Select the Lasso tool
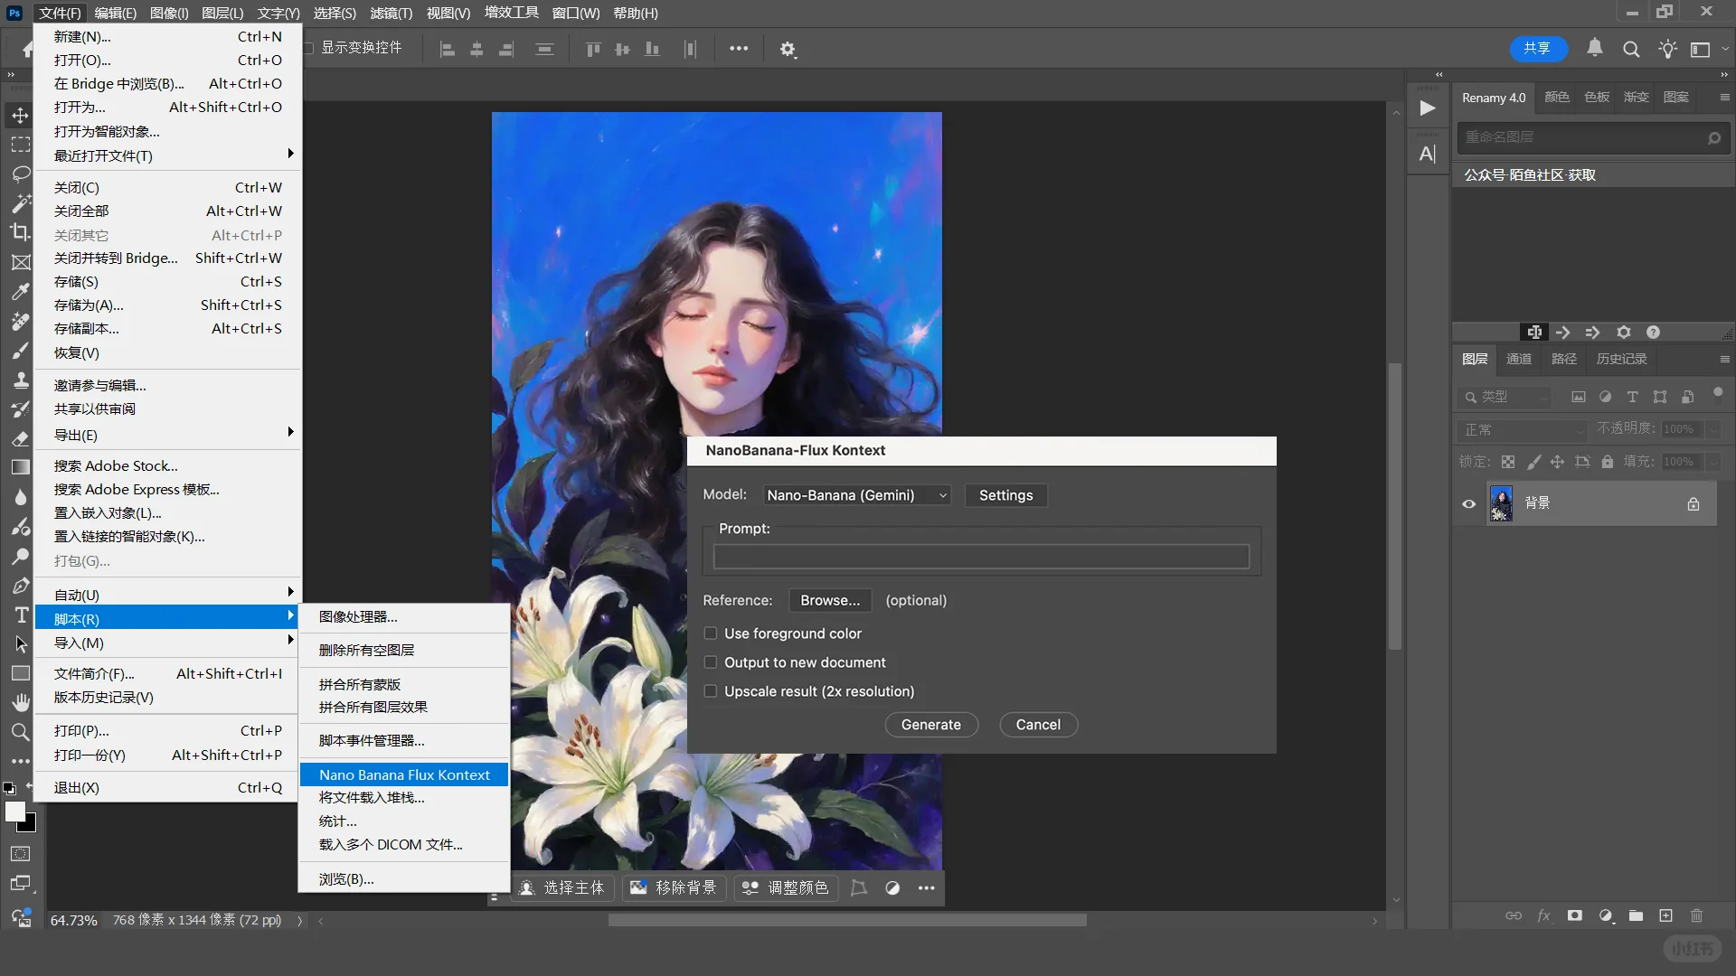This screenshot has width=1736, height=976. (x=20, y=174)
